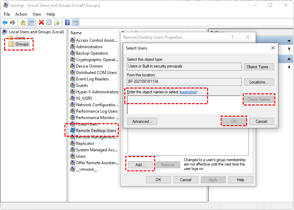Screen dimensions: 294x210
Task: Open the View menu
Action: click(x=37, y=14)
